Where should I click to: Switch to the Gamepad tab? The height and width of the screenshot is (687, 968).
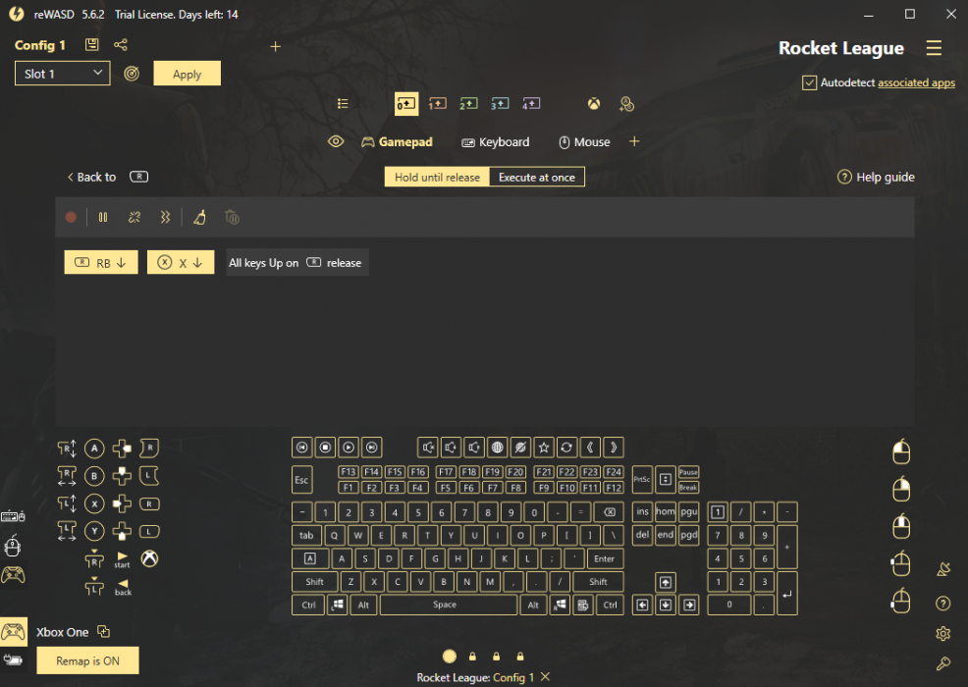click(x=397, y=142)
